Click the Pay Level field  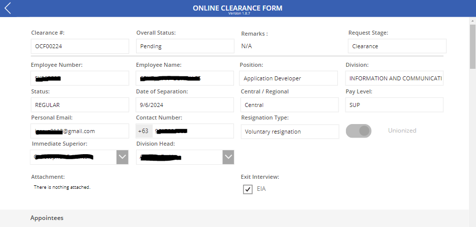click(395, 105)
